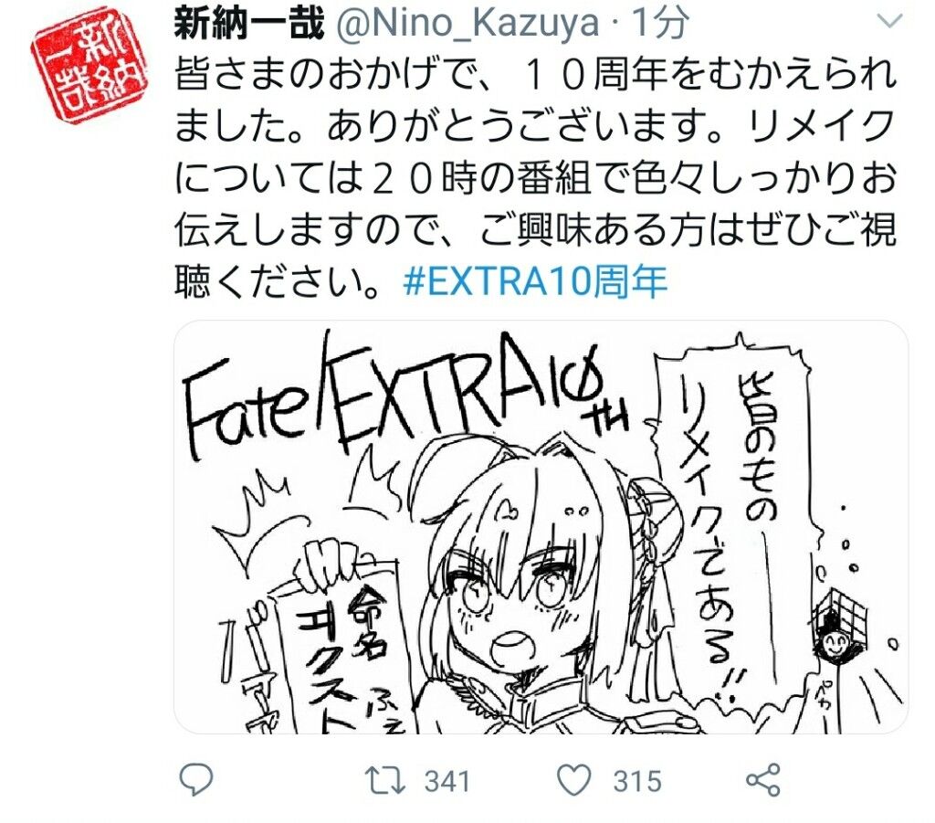Click the tweet body text to expand
This screenshot has height=823, width=935.
[x=535, y=178]
